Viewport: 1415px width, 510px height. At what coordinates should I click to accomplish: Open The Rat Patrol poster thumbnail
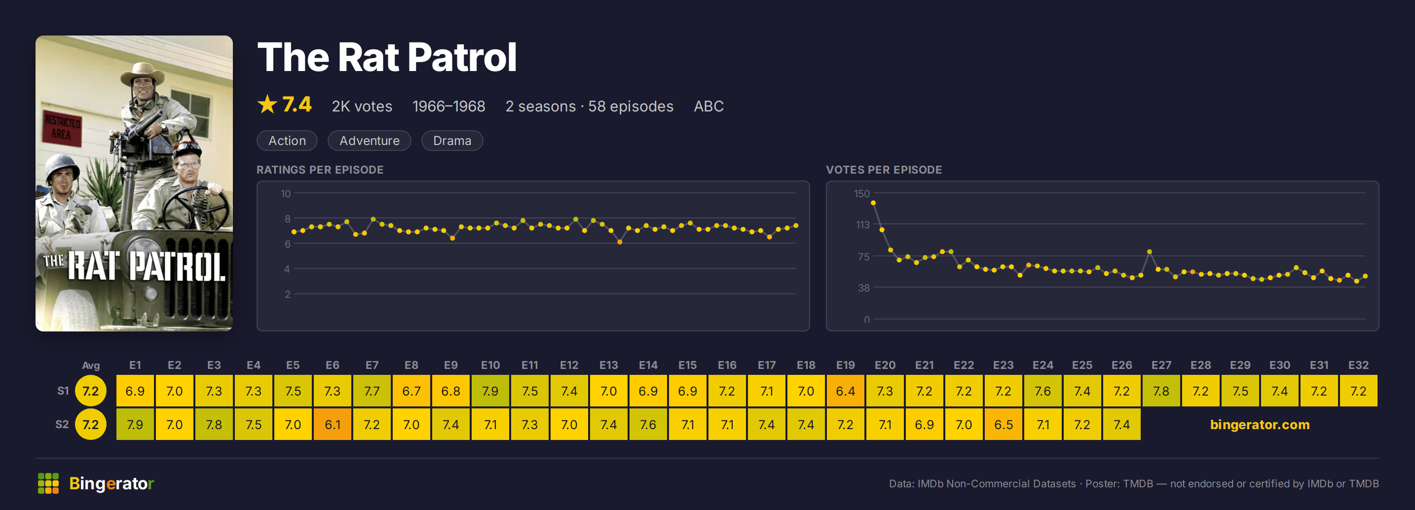tap(134, 183)
